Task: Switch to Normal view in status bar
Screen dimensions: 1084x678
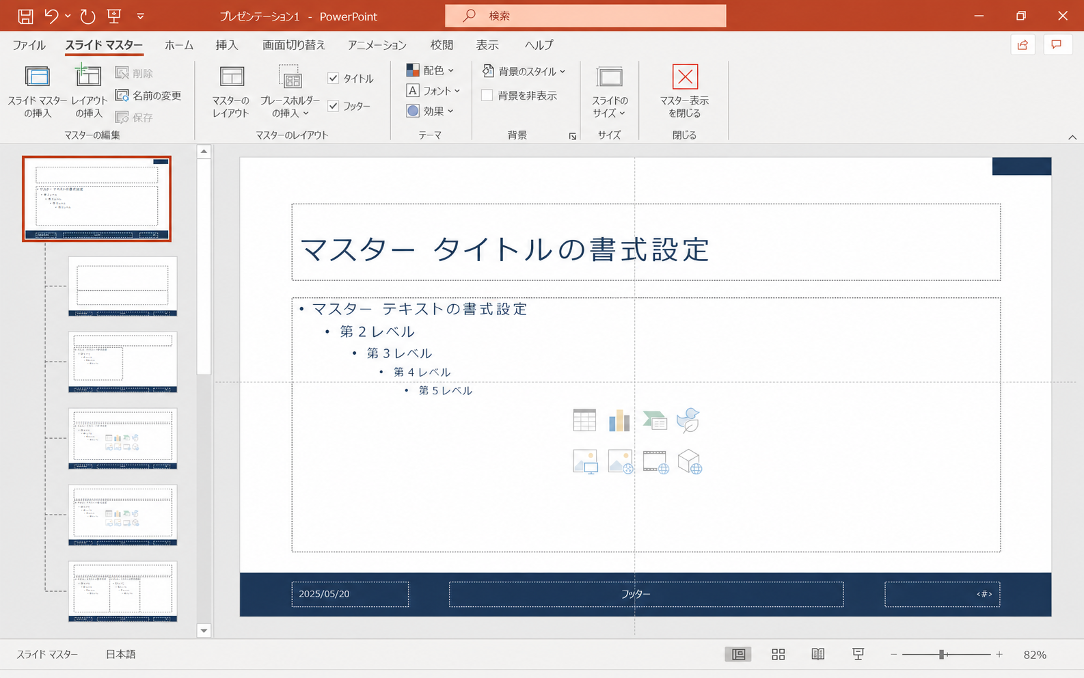Action: 738,654
